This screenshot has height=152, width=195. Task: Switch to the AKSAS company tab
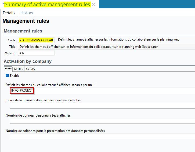(x=30, y=69)
